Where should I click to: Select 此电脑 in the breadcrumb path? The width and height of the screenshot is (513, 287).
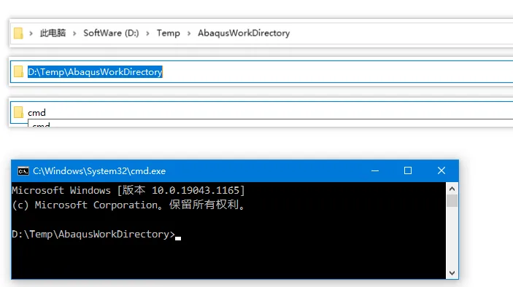53,33
